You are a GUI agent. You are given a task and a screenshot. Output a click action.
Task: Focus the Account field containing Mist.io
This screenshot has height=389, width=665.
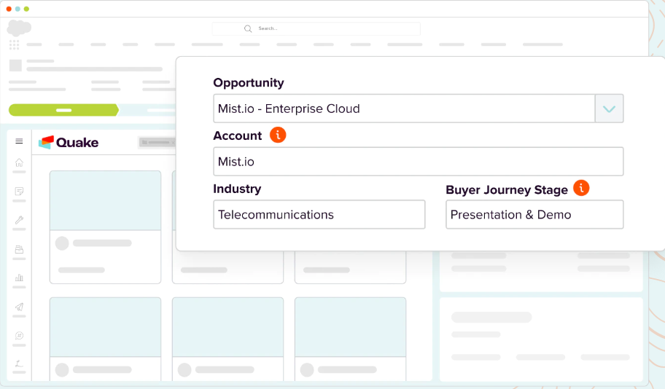[418, 162]
